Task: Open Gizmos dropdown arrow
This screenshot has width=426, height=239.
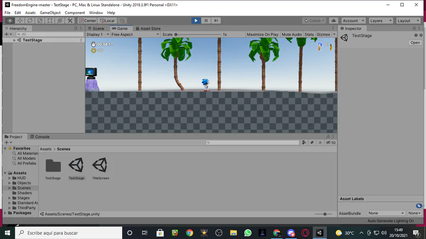Action: (x=334, y=34)
